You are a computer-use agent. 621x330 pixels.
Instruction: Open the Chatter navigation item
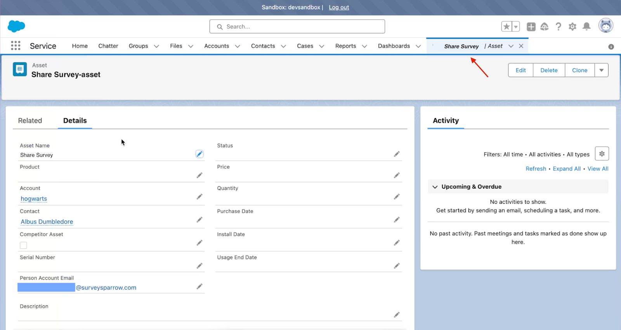(x=108, y=46)
